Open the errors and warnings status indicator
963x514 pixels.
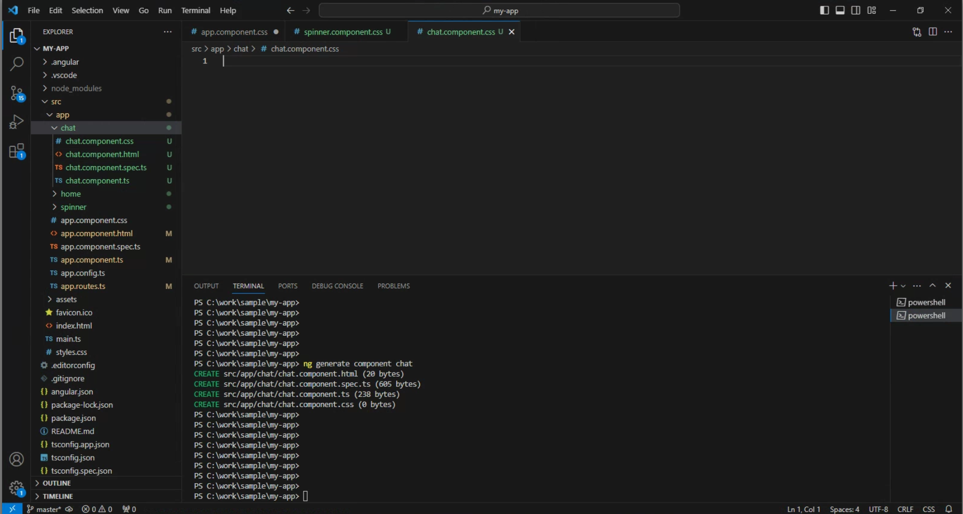click(x=97, y=509)
